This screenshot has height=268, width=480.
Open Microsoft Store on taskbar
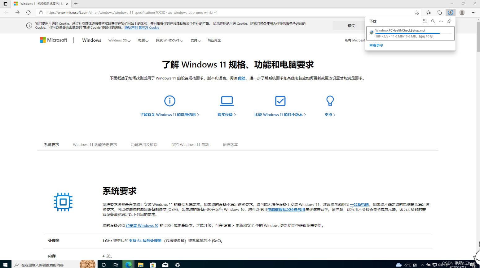[153, 265]
